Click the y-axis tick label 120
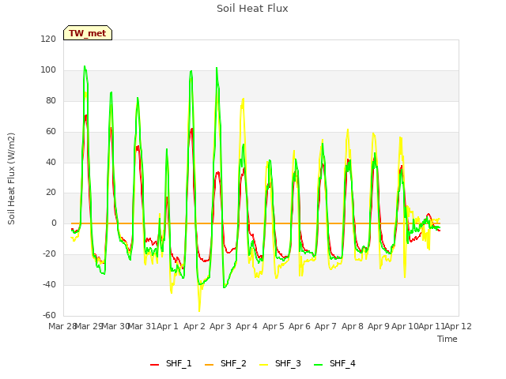The image size is (506, 379). (48, 39)
